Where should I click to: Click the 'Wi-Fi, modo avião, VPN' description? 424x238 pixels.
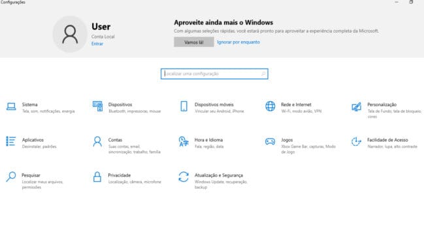click(301, 111)
